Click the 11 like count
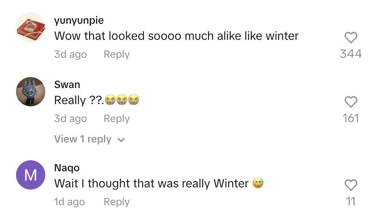The height and width of the screenshot is (214, 378). coord(351,201)
